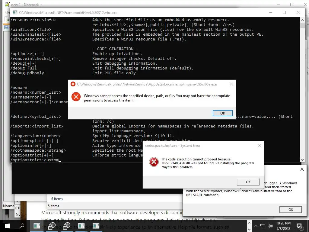309x232 pixels.
Task: Minimize the Notepad++ window
Action: (278, 5)
